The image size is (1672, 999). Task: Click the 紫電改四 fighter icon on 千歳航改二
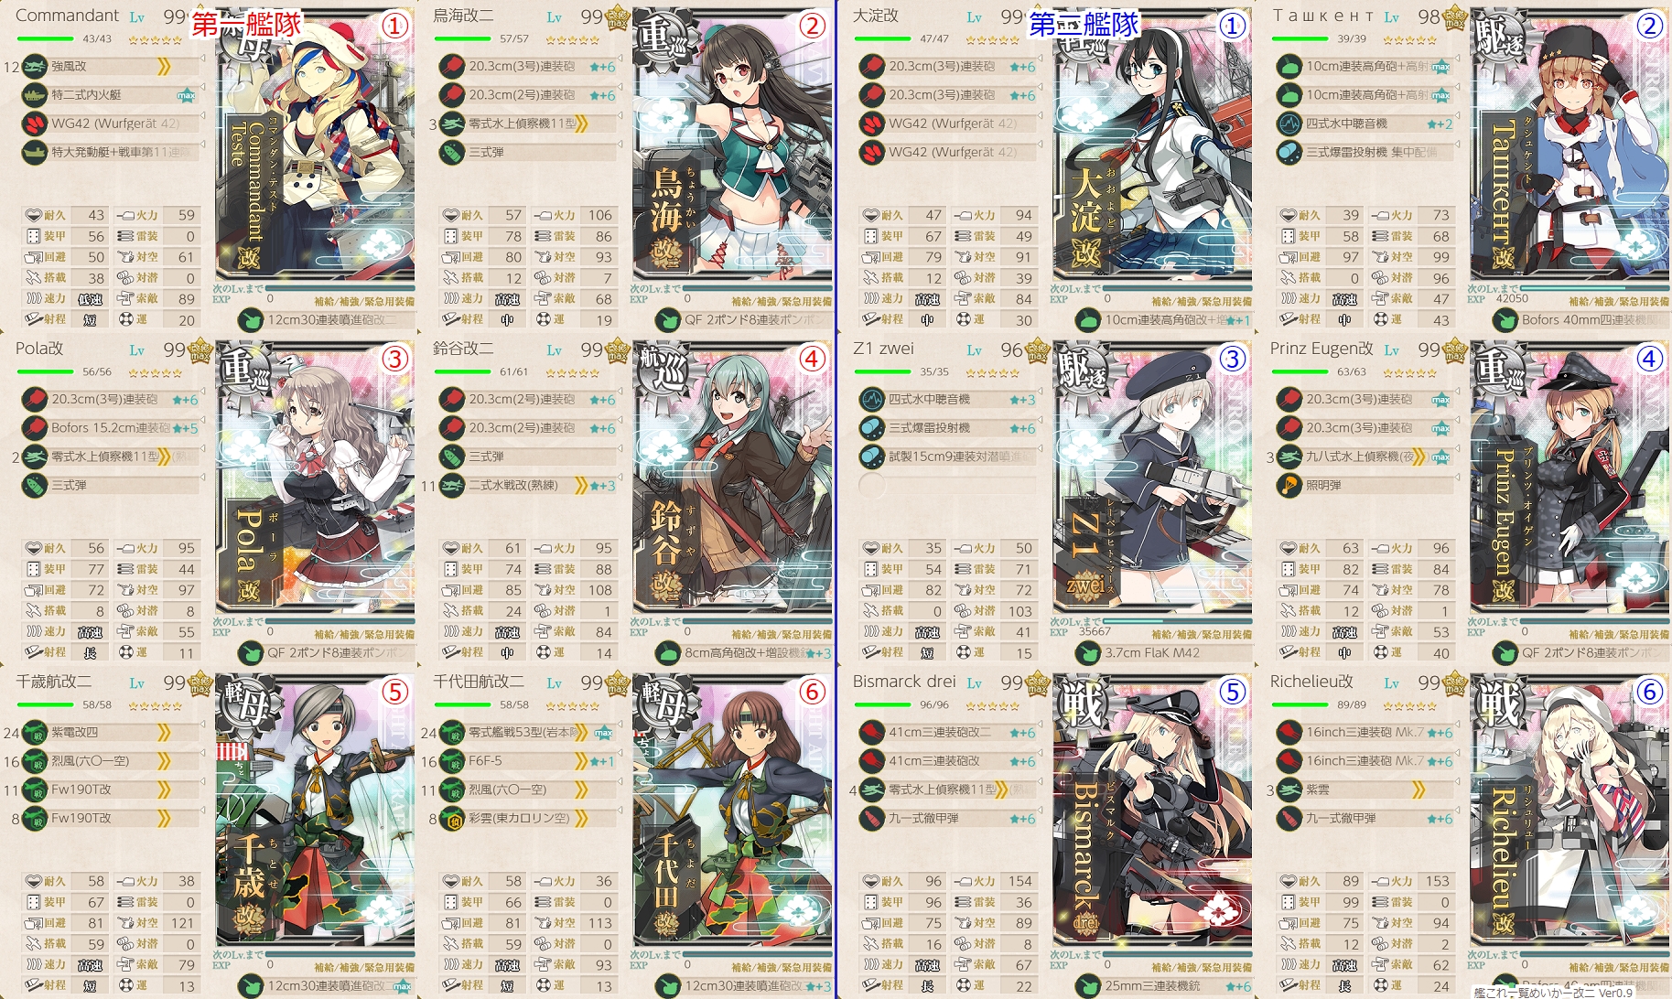pyautogui.click(x=35, y=732)
